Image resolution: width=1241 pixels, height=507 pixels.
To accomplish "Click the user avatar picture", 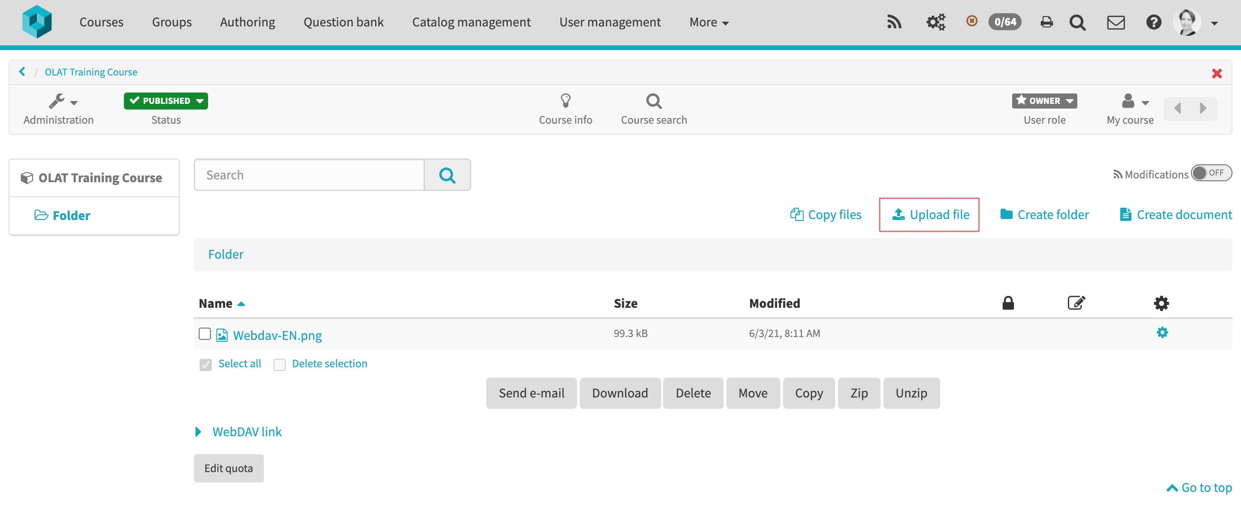I will [1187, 22].
